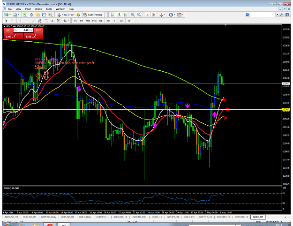Expand the Arrows tool dropdown
Screen dimensions: 293x226
click(68, 21)
